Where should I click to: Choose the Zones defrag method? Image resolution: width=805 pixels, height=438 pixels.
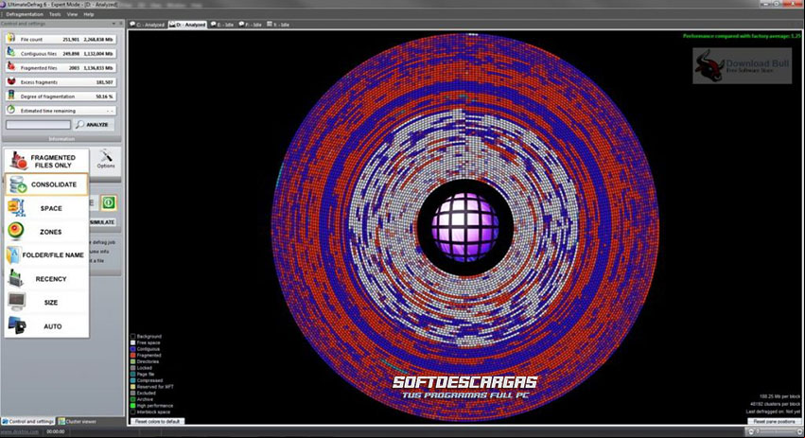46,232
